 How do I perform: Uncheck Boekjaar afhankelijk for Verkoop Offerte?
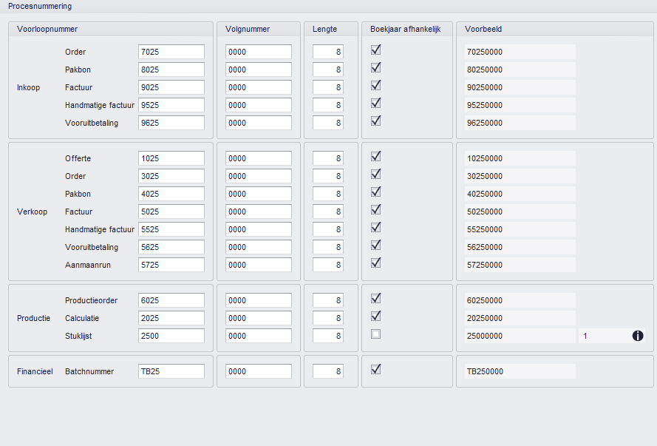pyautogui.click(x=376, y=156)
